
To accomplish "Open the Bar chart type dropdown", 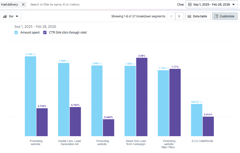I will coord(11,16).
